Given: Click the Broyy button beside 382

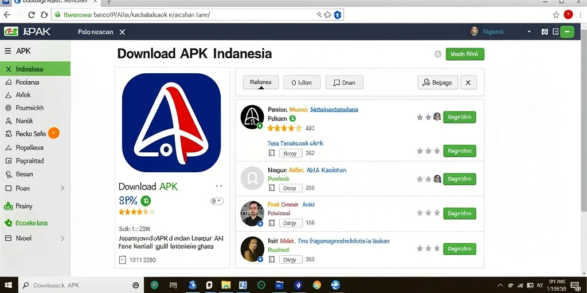Looking at the screenshot, I should click(291, 153).
